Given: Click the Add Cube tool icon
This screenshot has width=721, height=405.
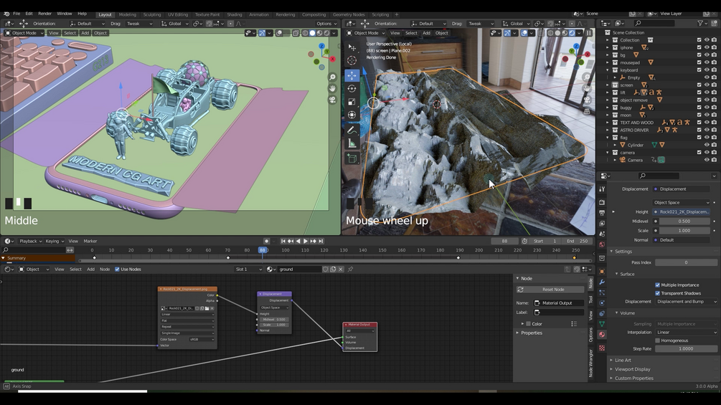Looking at the screenshot, I should [x=352, y=158].
